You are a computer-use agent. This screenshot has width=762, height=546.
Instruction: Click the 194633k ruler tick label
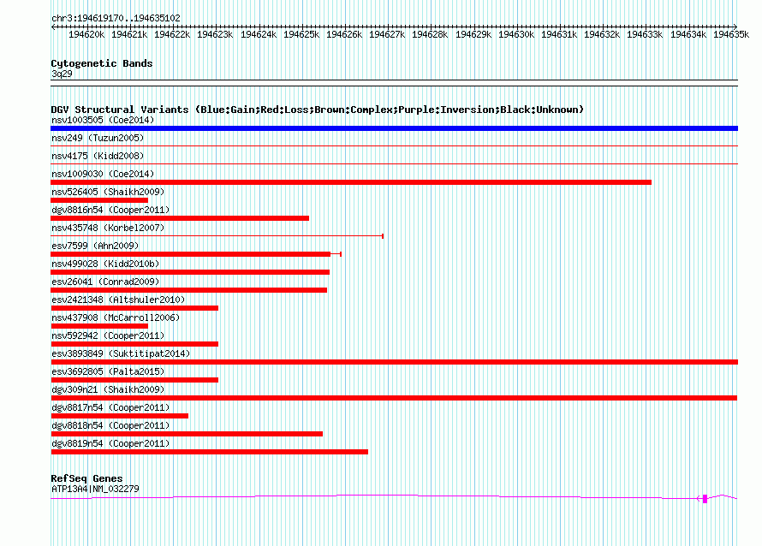pyautogui.click(x=645, y=34)
